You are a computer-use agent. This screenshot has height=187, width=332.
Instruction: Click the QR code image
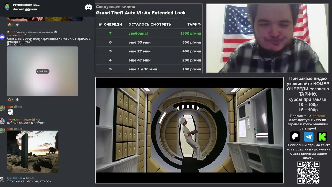(308, 172)
